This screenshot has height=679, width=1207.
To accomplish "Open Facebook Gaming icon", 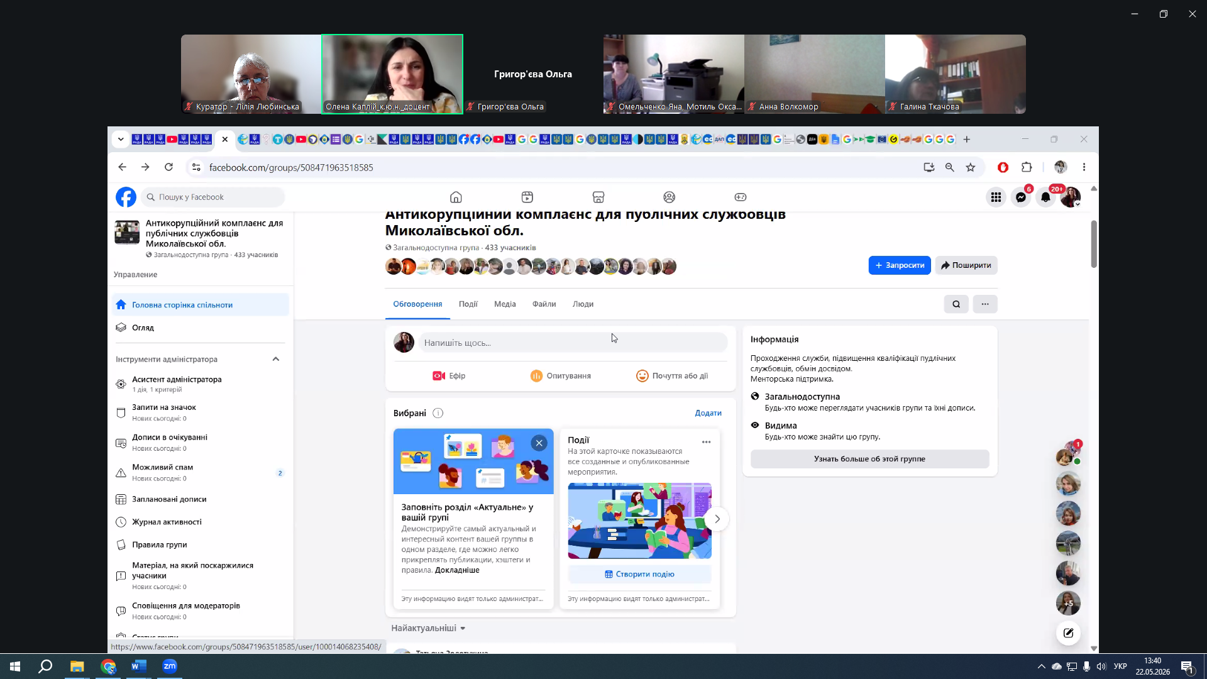I will (x=741, y=197).
